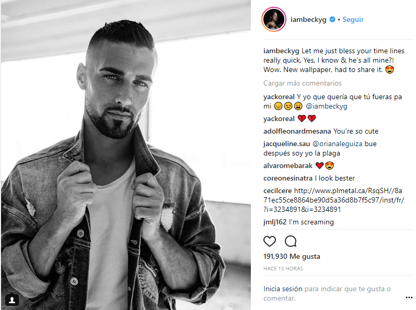Image resolution: width=416 pixels, height=310 pixels.
Task: Visit yackoreal profile from first comment
Action: coord(279,97)
